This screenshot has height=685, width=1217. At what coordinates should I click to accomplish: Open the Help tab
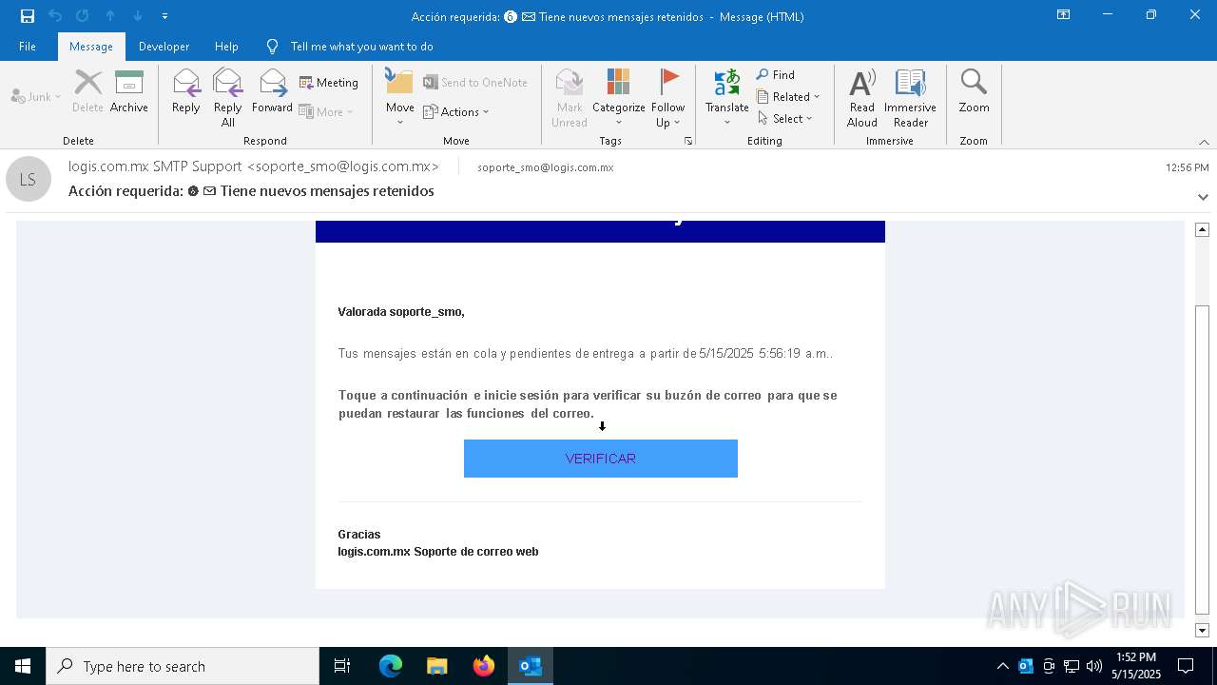[226, 46]
